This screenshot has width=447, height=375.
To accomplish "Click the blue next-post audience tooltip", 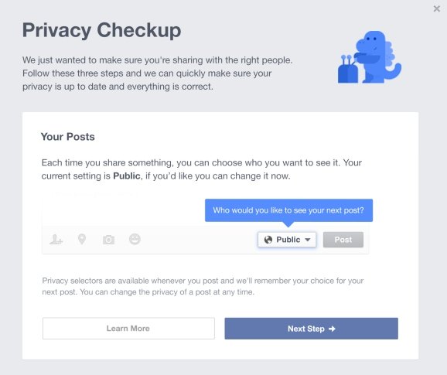I will 288,210.
